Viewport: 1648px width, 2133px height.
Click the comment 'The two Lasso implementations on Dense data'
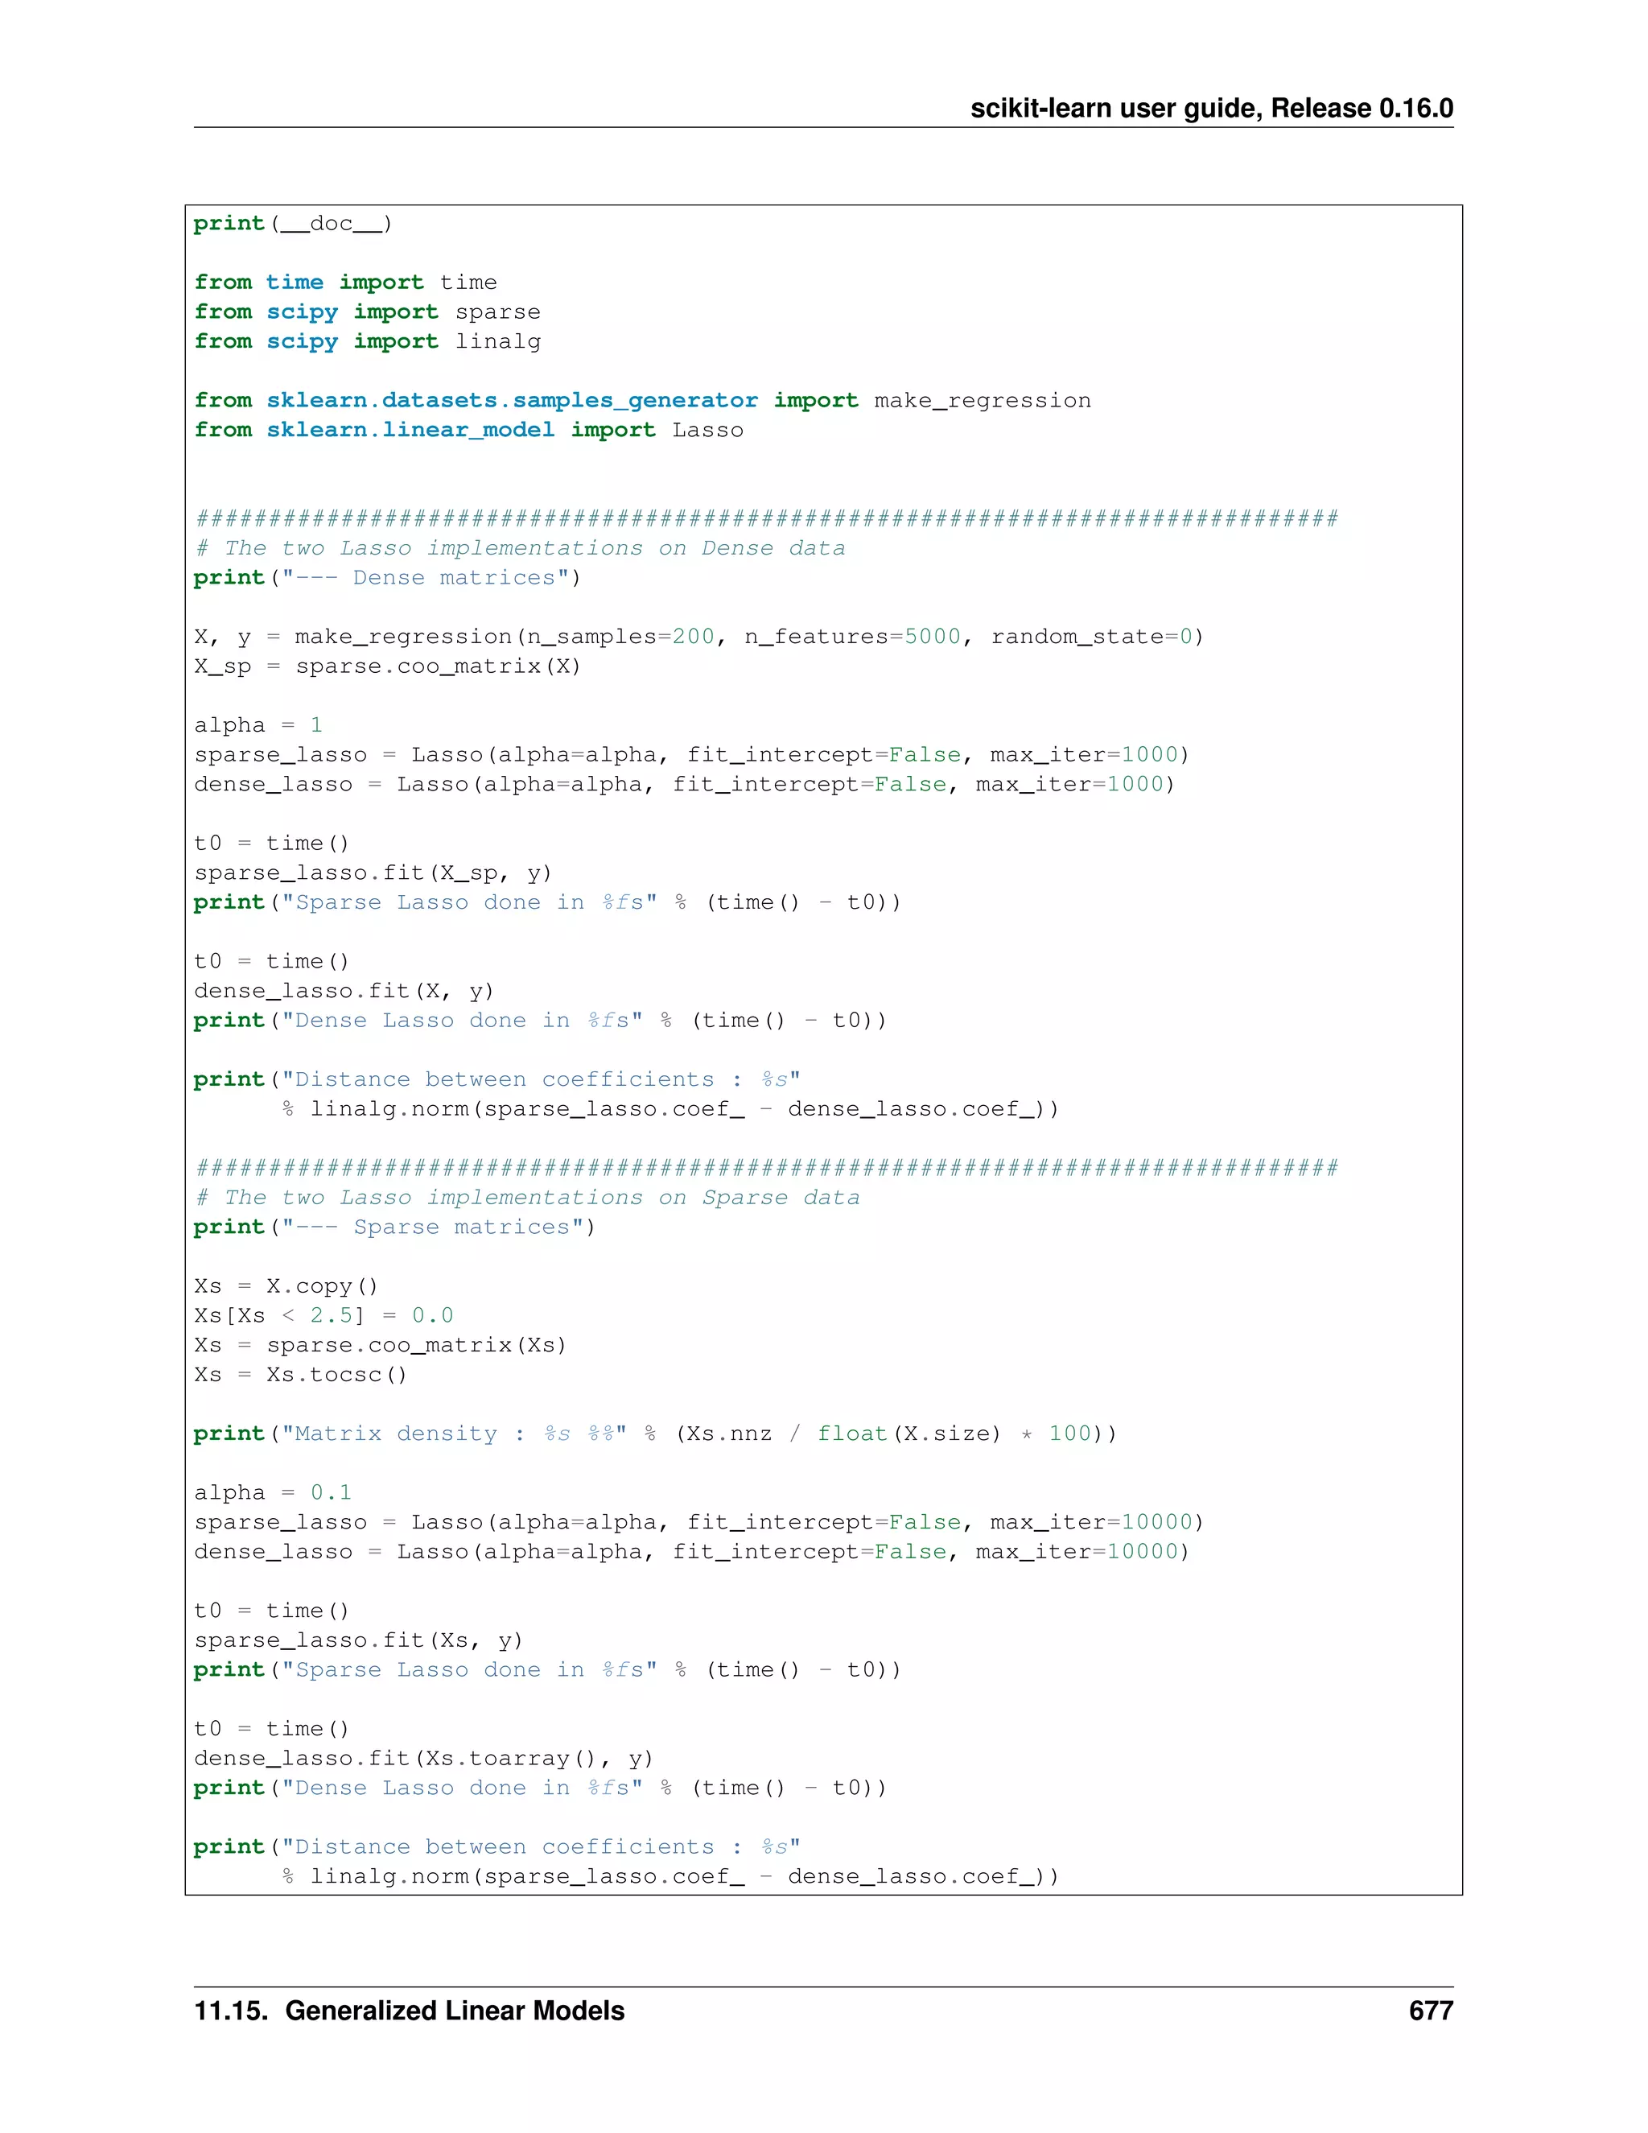click(x=521, y=548)
